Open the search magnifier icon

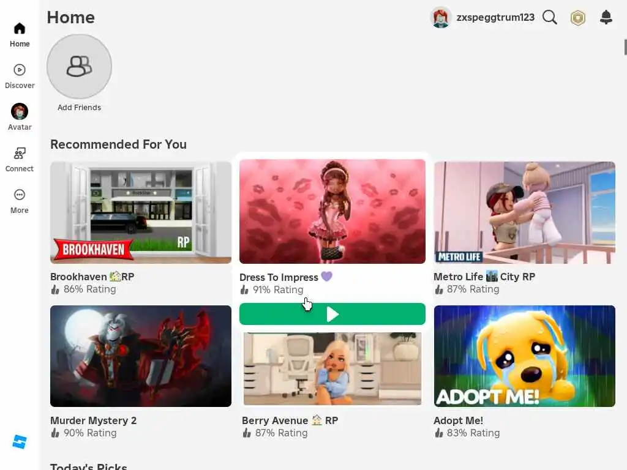[x=550, y=17]
